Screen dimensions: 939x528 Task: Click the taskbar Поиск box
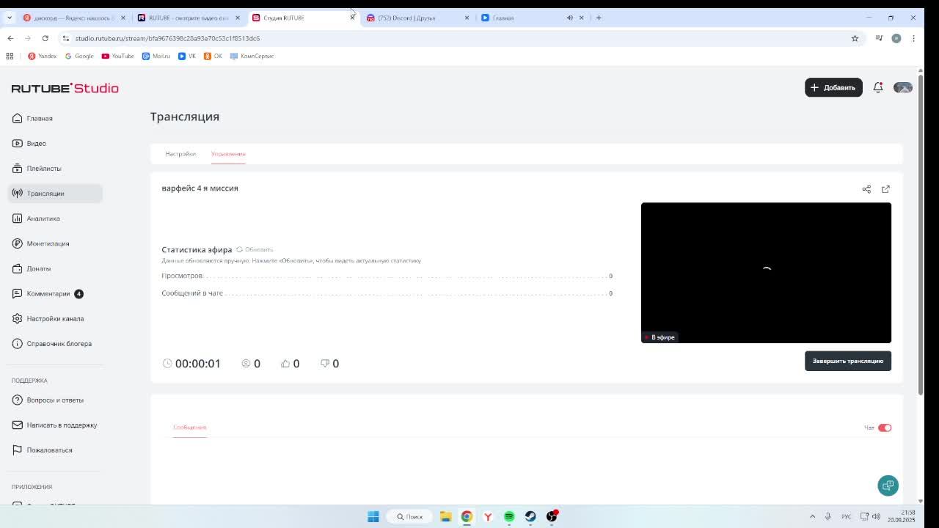tap(410, 516)
